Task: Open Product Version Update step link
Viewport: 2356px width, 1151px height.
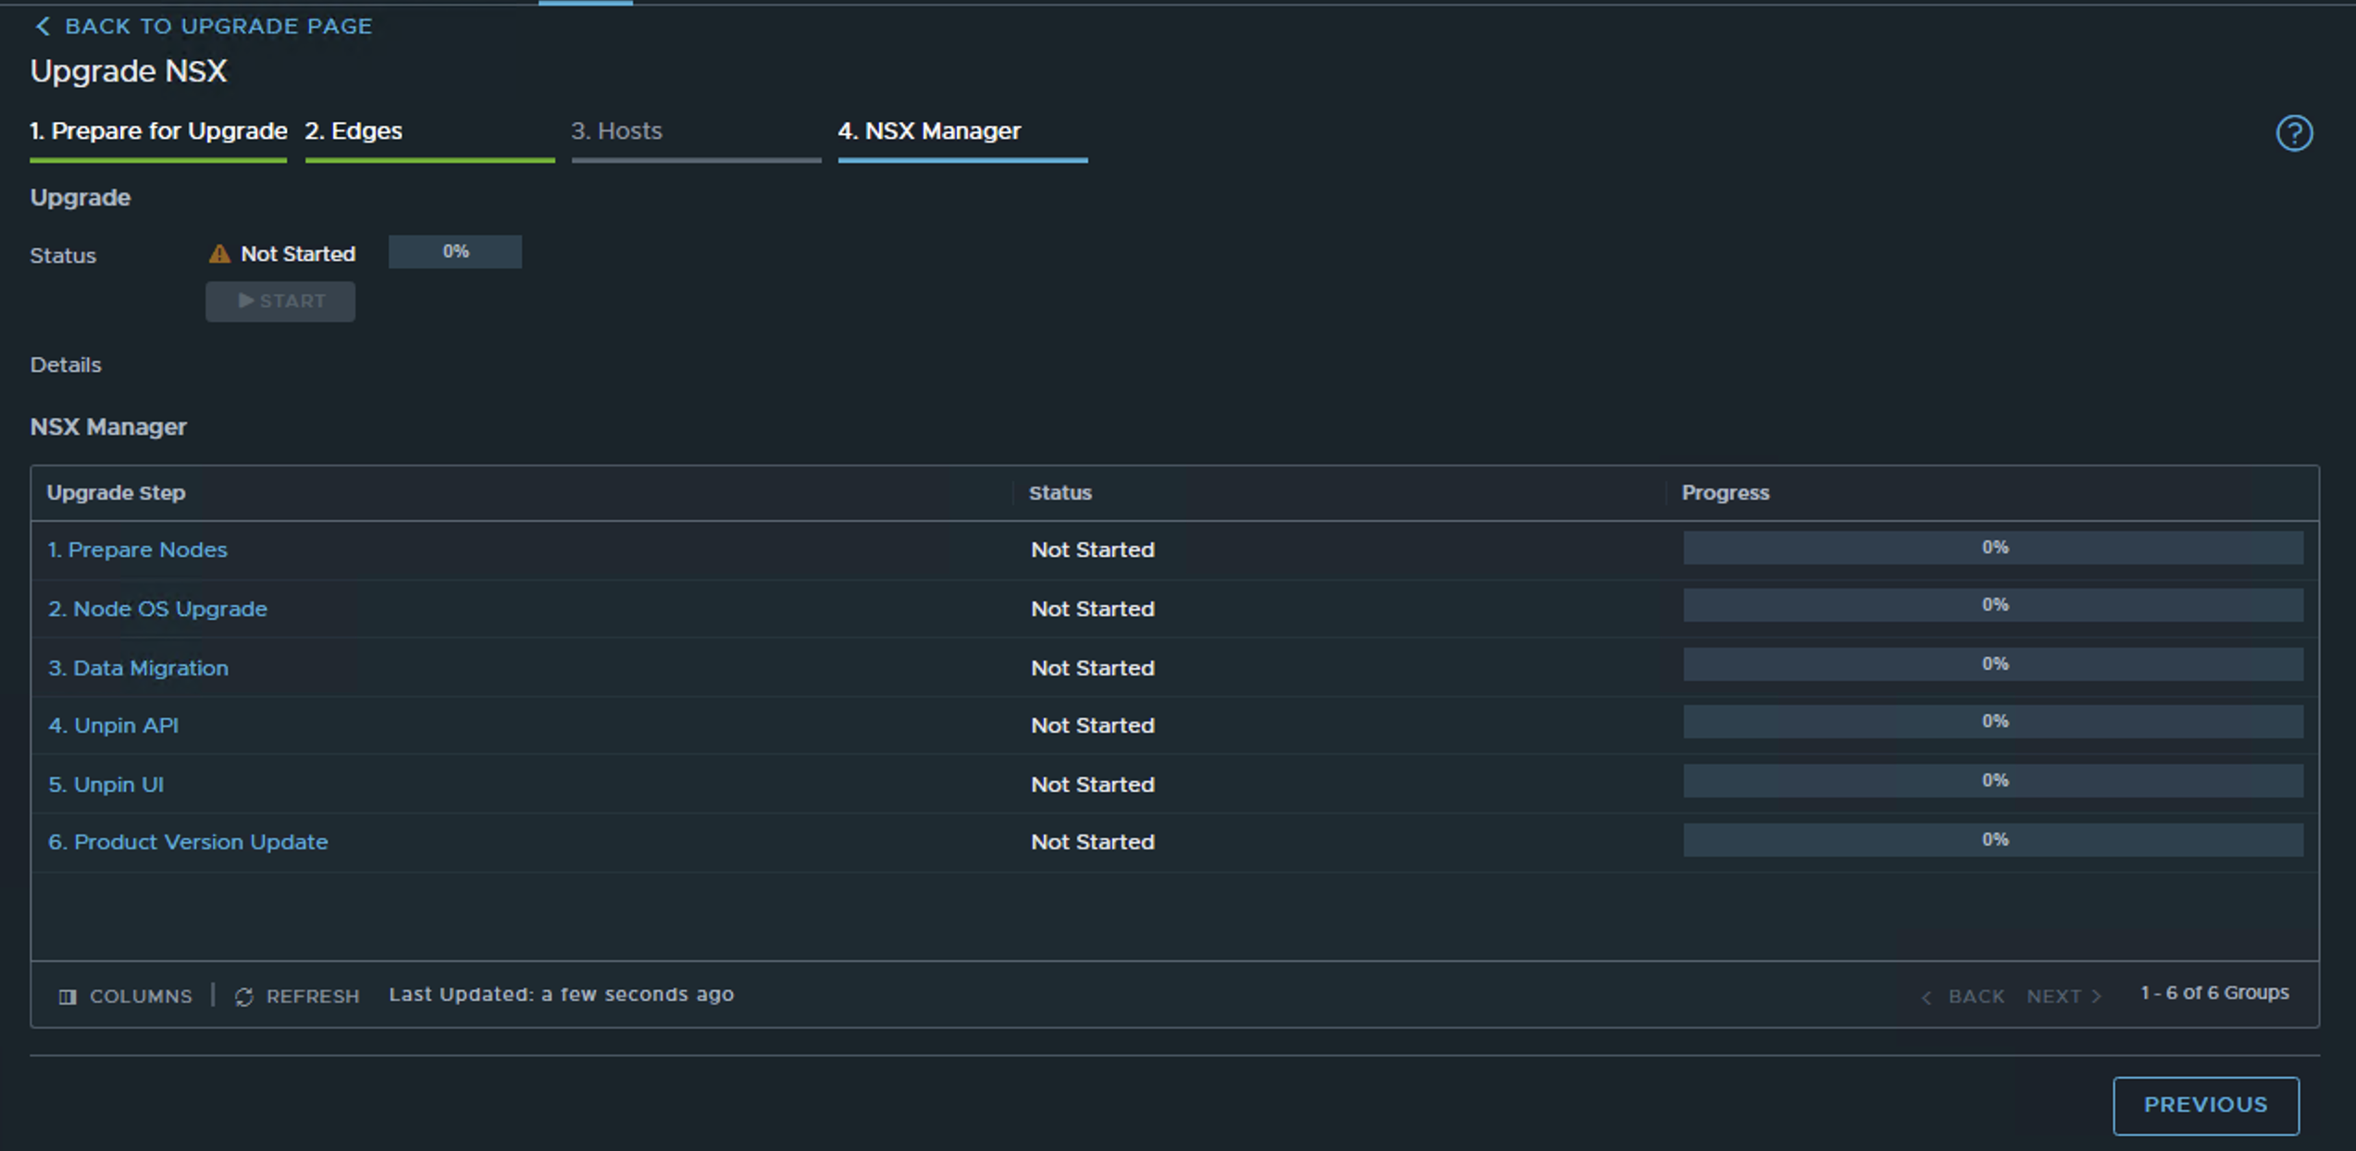Action: pyautogui.click(x=188, y=842)
